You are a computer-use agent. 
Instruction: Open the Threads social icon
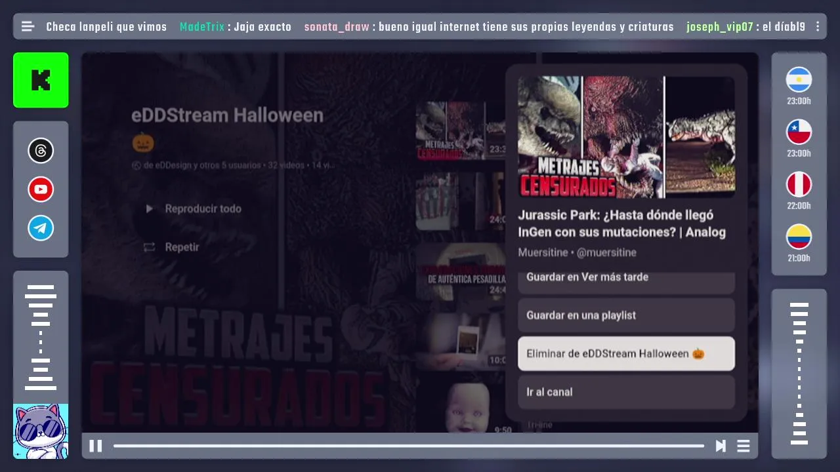click(x=41, y=151)
